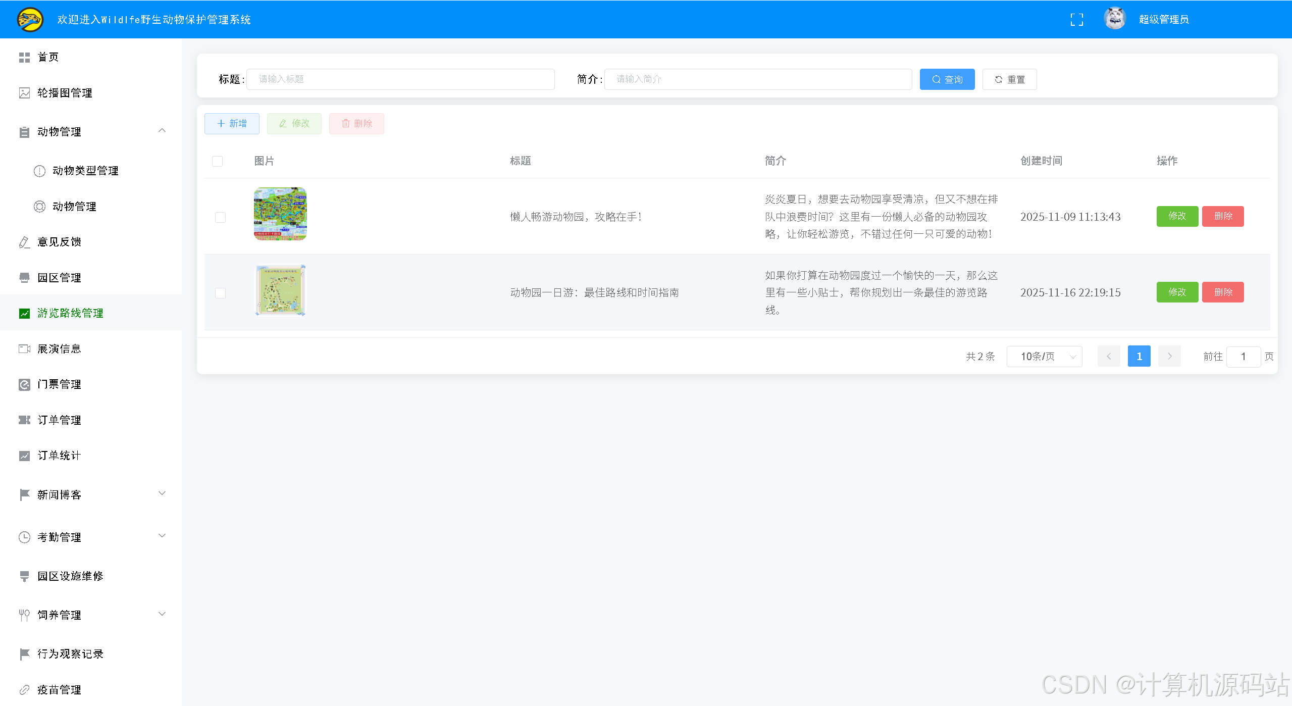
Task: Click the 新增 add button
Action: (232, 124)
